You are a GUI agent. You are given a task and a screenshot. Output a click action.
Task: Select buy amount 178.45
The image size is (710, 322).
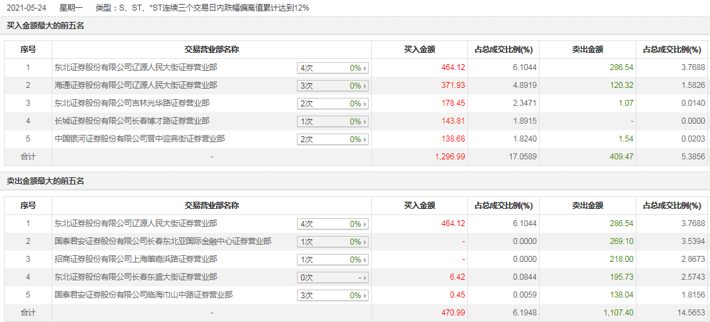(453, 103)
